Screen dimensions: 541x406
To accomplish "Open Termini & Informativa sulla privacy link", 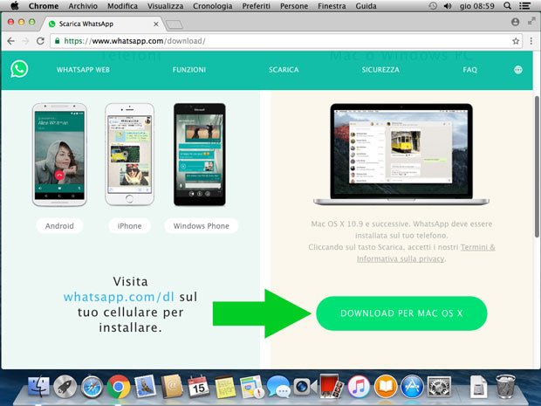I will tap(426, 253).
